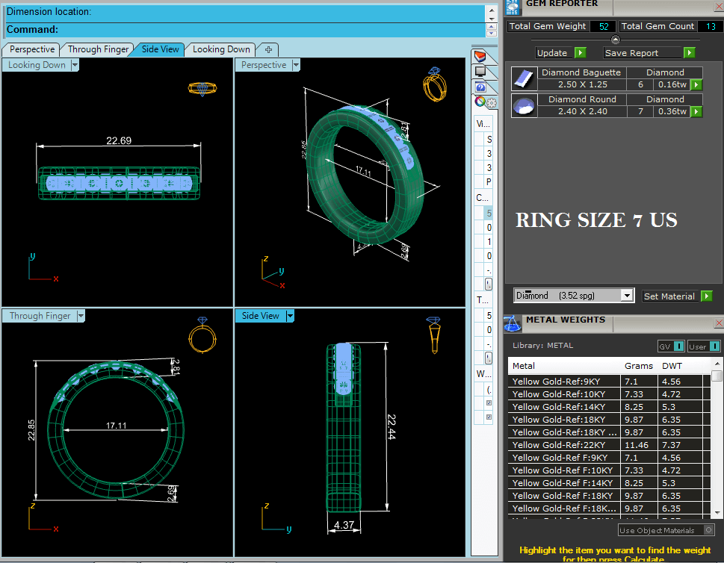Open the Display monitor side panel tab
This screenshot has height=563, width=724.
pyautogui.click(x=480, y=72)
